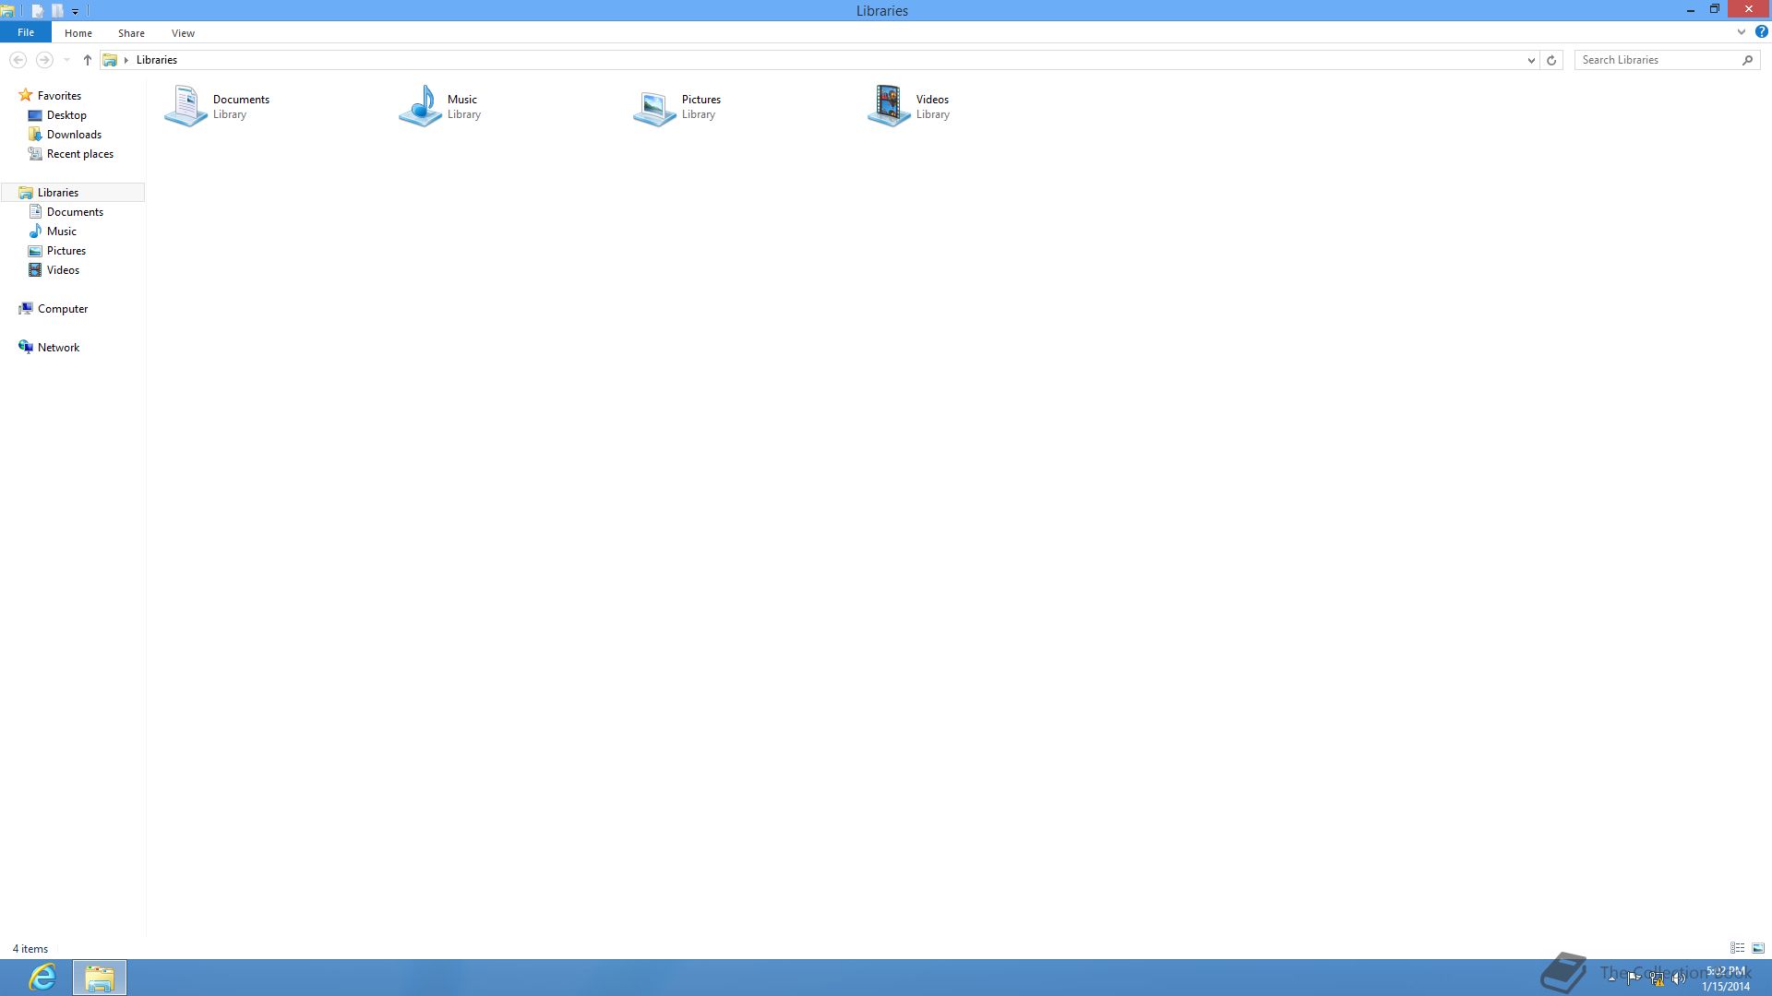Viewport: 1772px width, 996px height.
Task: Open Help with the question mark icon
Action: (1761, 32)
